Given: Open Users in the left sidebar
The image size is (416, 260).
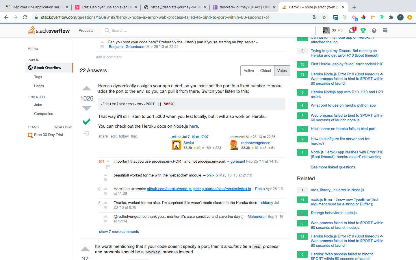Looking at the screenshot, I should tap(39, 86).
